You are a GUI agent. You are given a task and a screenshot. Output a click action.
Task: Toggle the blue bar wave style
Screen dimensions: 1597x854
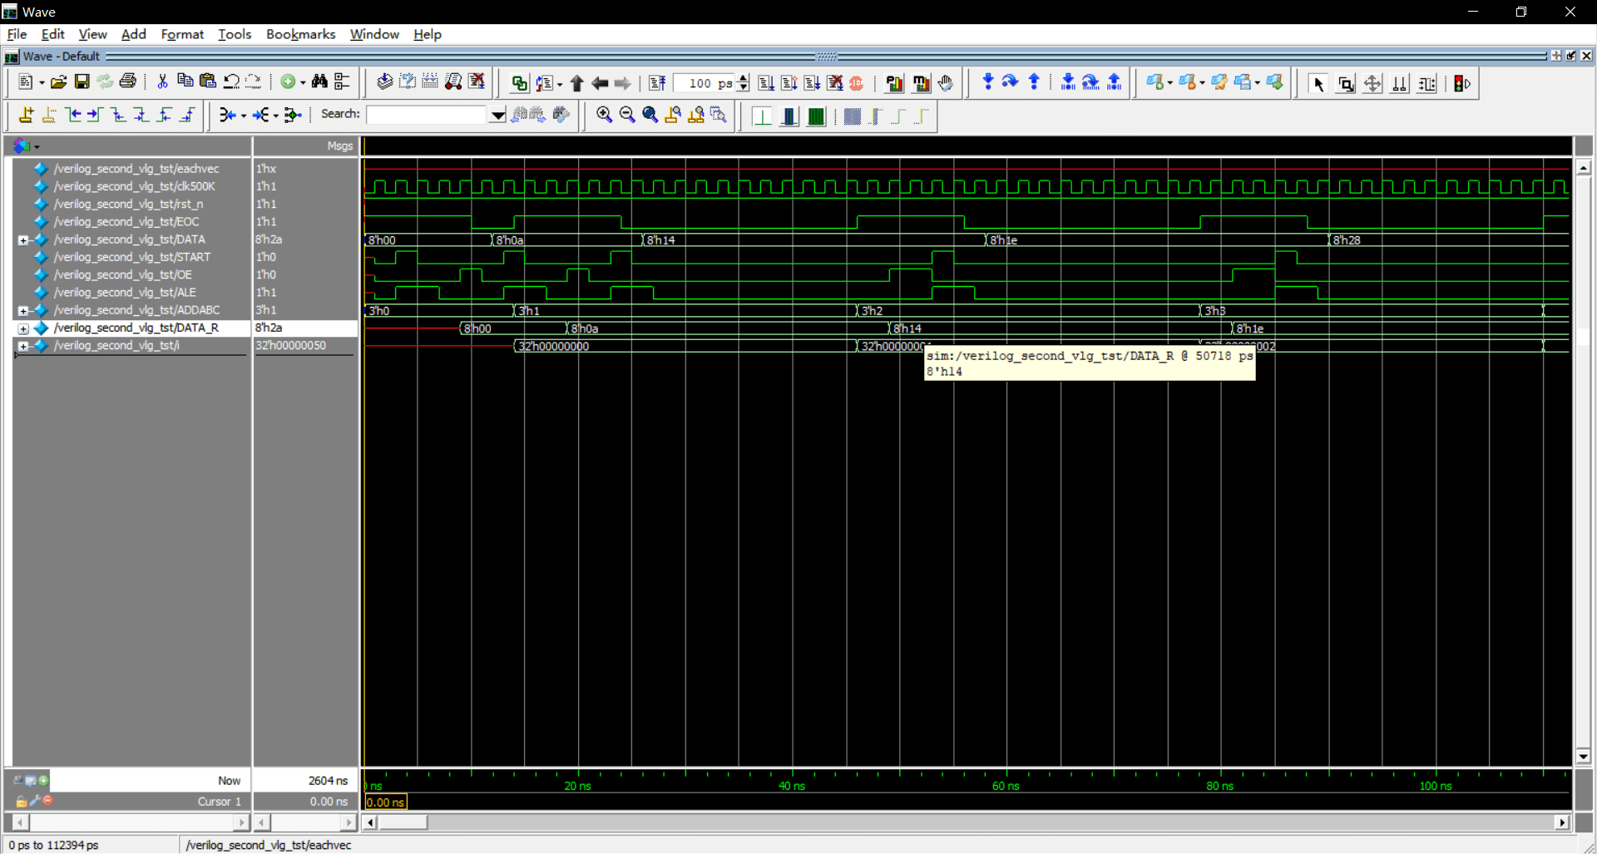coord(789,116)
